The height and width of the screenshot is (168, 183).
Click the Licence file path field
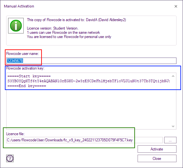(x=84, y=140)
